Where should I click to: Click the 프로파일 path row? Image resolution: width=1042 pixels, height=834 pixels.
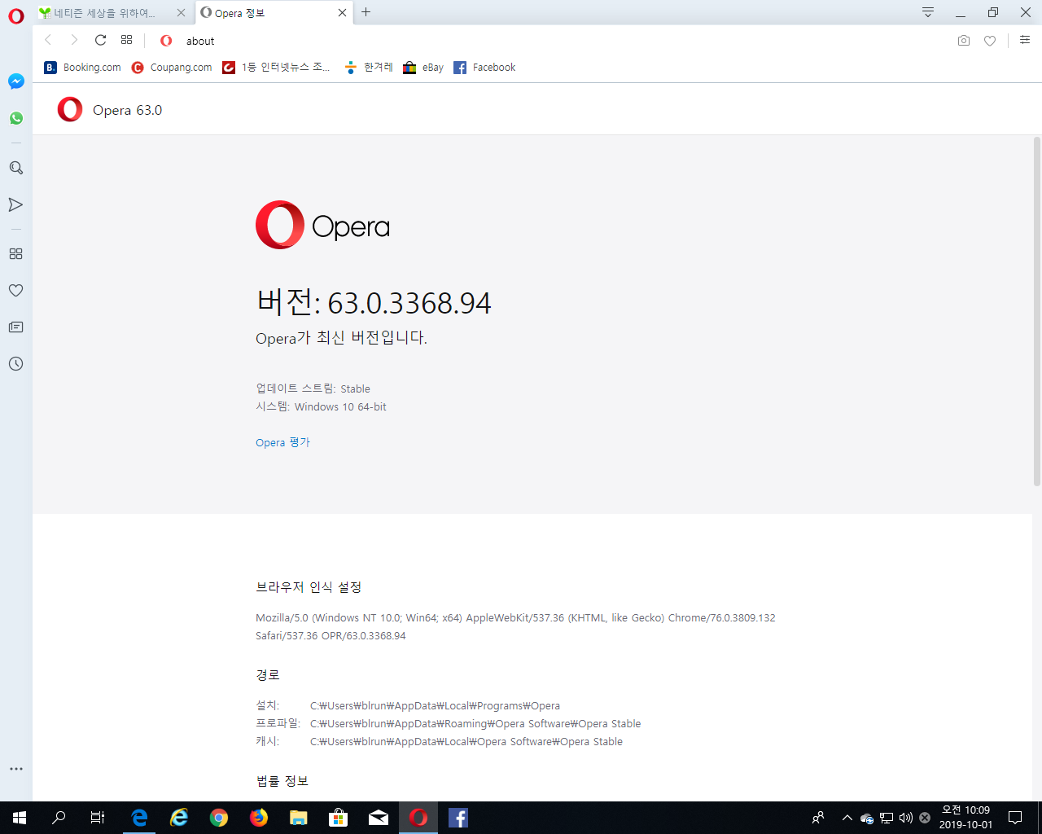click(448, 723)
